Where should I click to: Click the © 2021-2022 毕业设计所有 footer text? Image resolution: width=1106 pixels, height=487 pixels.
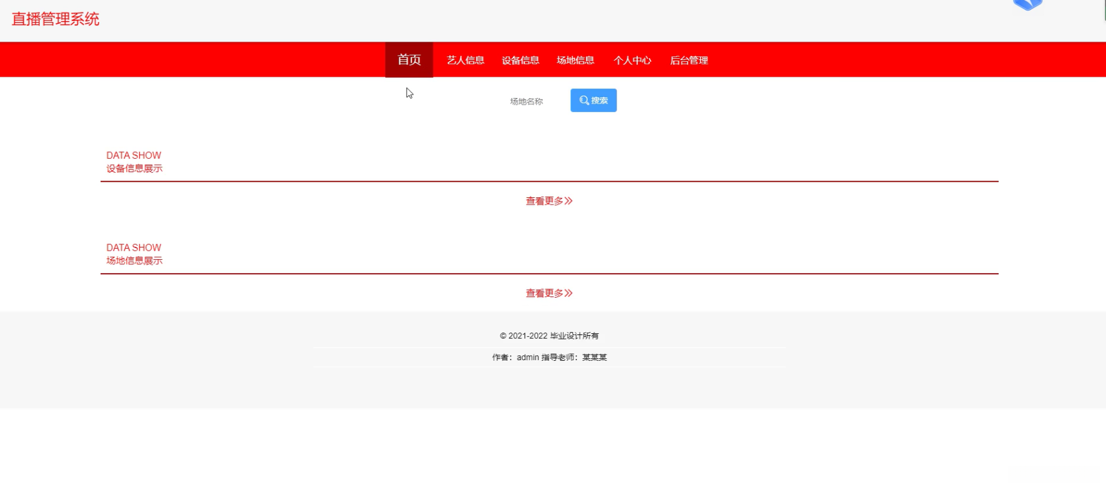[549, 336]
